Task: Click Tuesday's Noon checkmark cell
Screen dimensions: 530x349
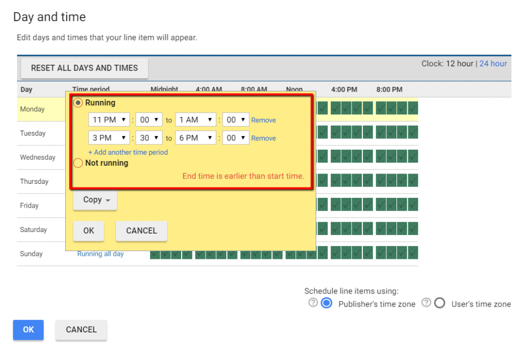Action: pyautogui.click(x=291, y=132)
